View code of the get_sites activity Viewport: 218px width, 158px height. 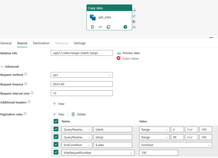101,27
